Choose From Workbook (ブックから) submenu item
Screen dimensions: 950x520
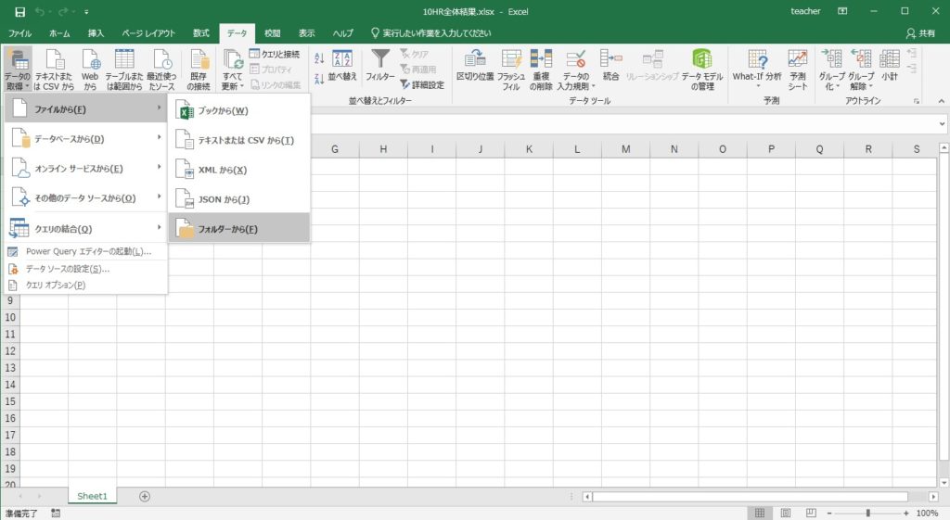[x=239, y=110]
